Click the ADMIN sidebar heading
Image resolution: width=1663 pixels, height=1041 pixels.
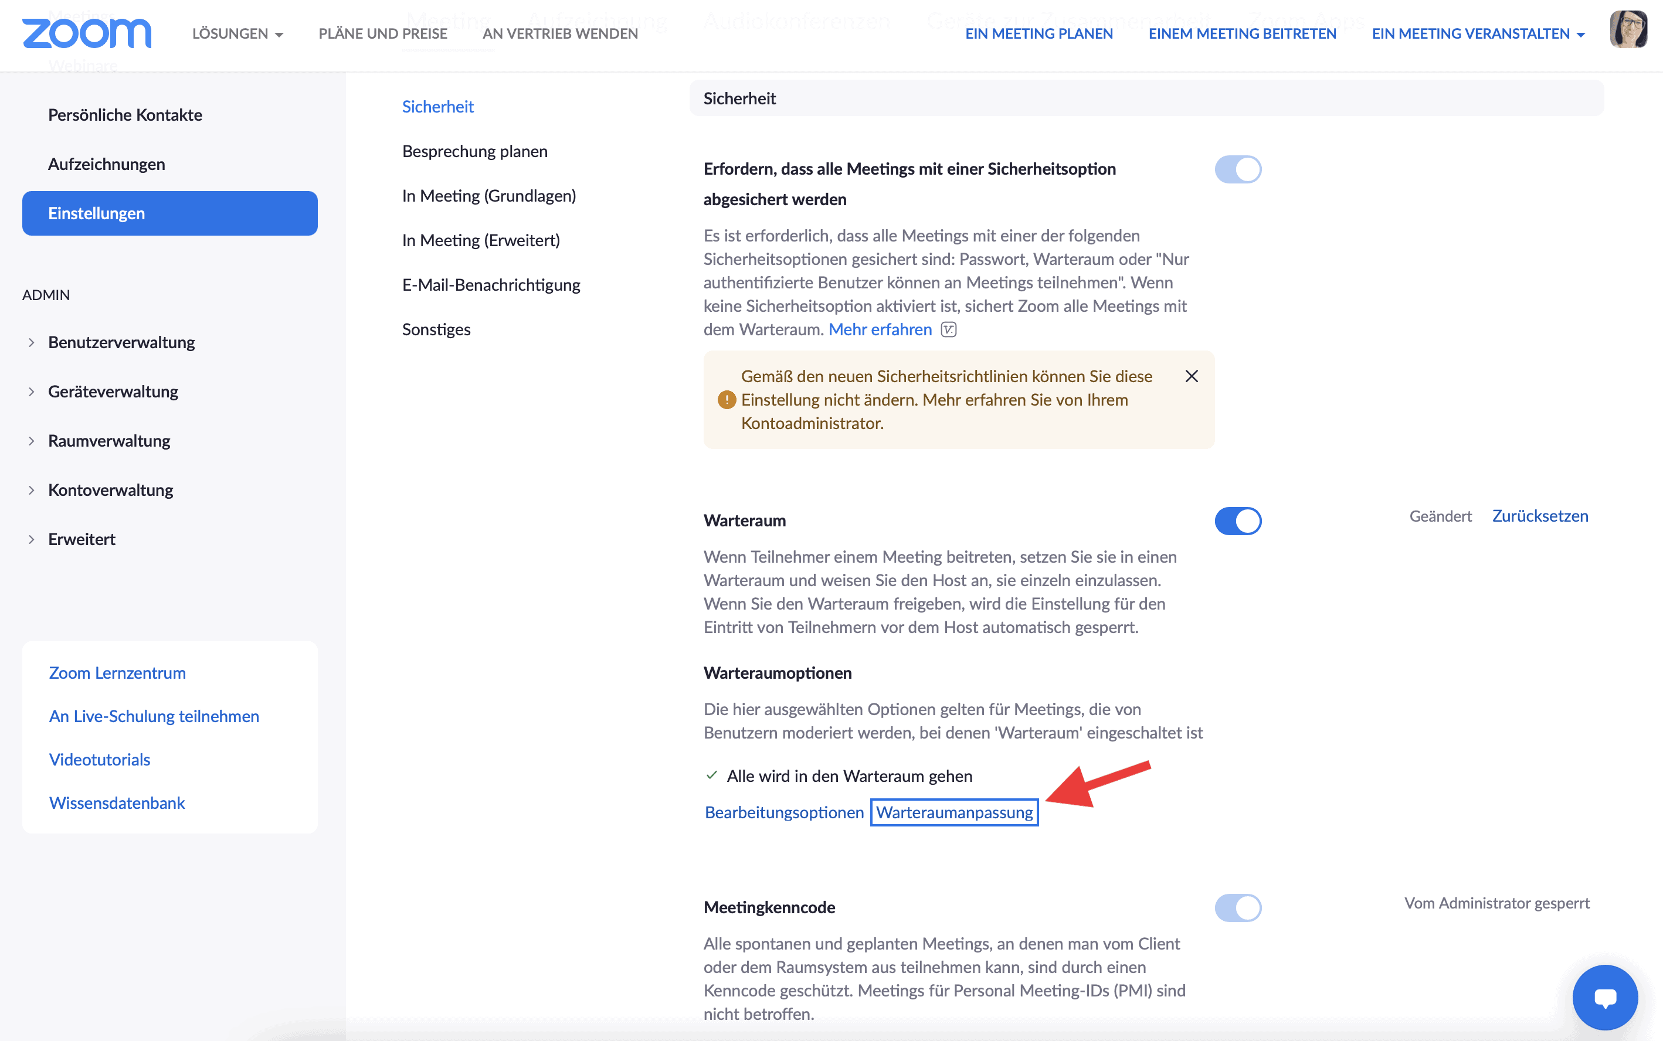pyautogui.click(x=46, y=295)
